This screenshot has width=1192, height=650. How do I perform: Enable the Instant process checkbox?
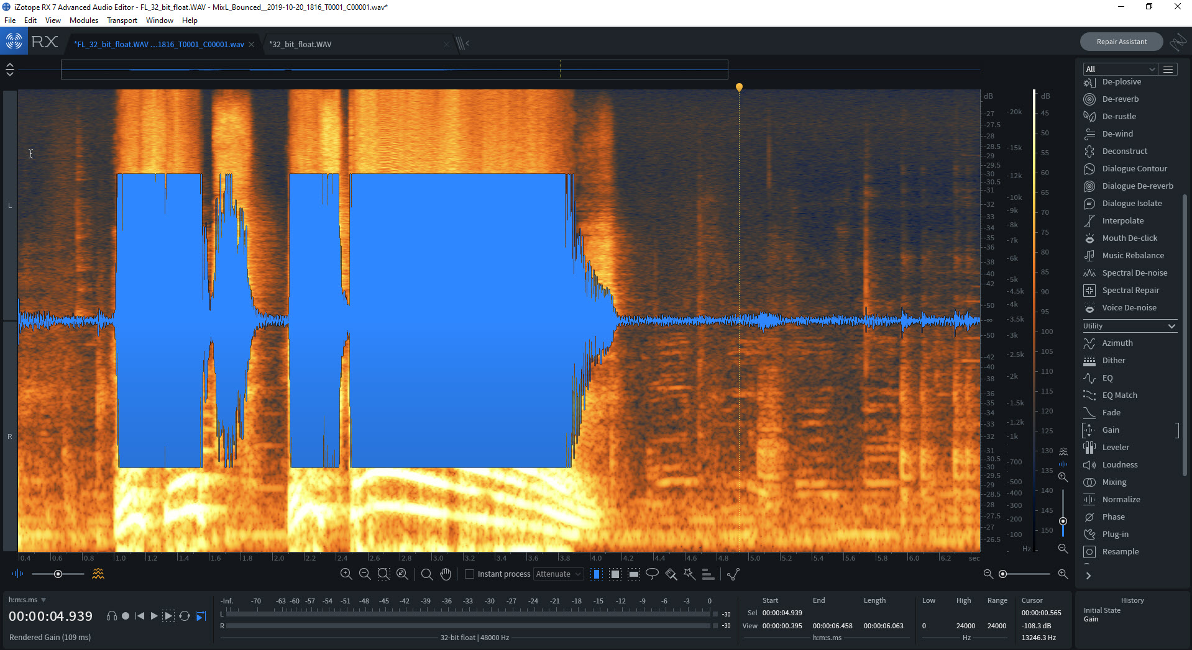(x=470, y=574)
